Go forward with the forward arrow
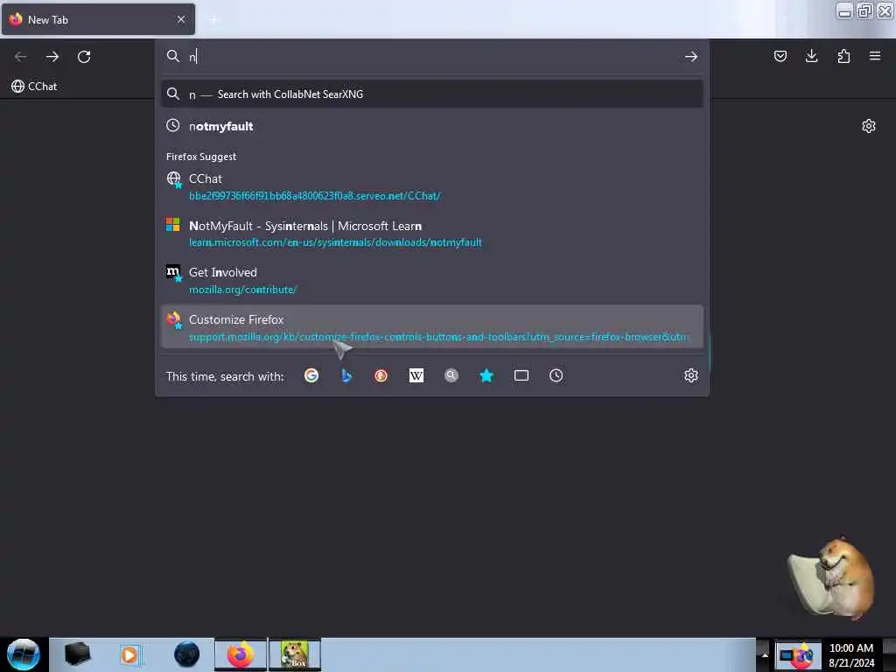Image resolution: width=896 pixels, height=672 pixels. click(x=52, y=57)
